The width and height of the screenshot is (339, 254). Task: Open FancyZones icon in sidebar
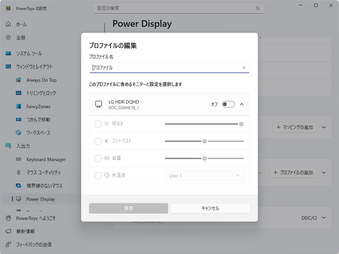(x=19, y=106)
